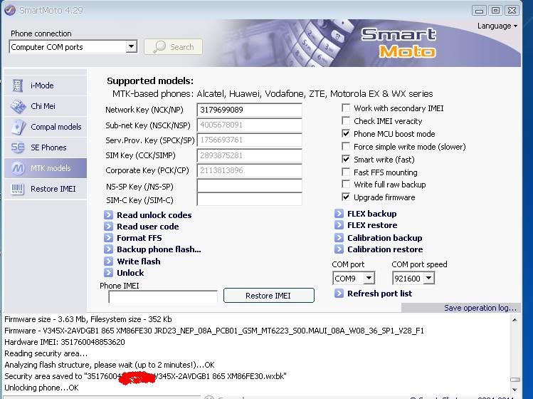Click Hardware IMEI log line
Viewport: 533px width, 399px height.
coord(65,342)
